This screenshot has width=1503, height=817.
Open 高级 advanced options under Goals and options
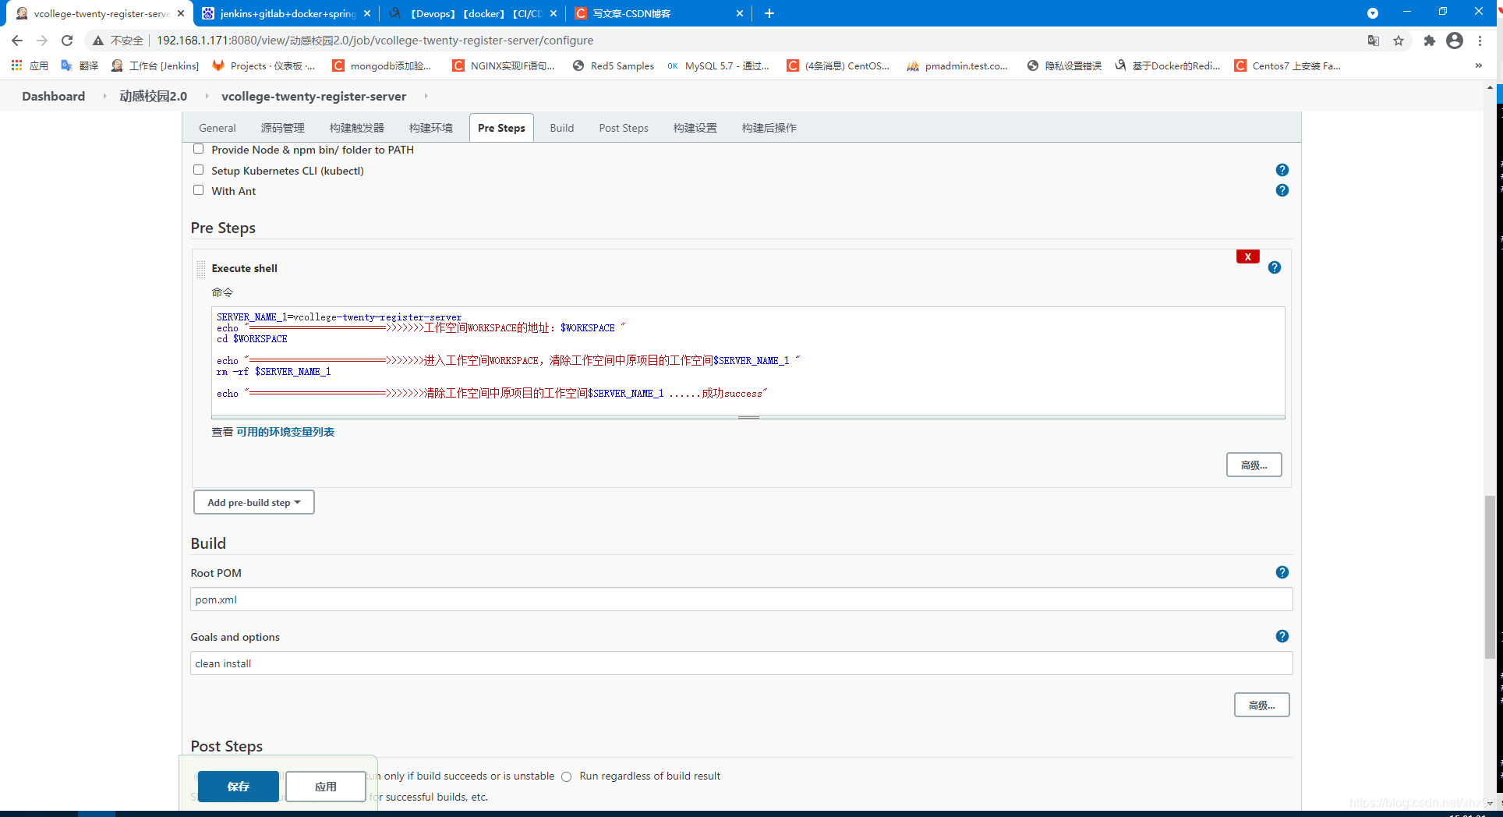tap(1261, 705)
